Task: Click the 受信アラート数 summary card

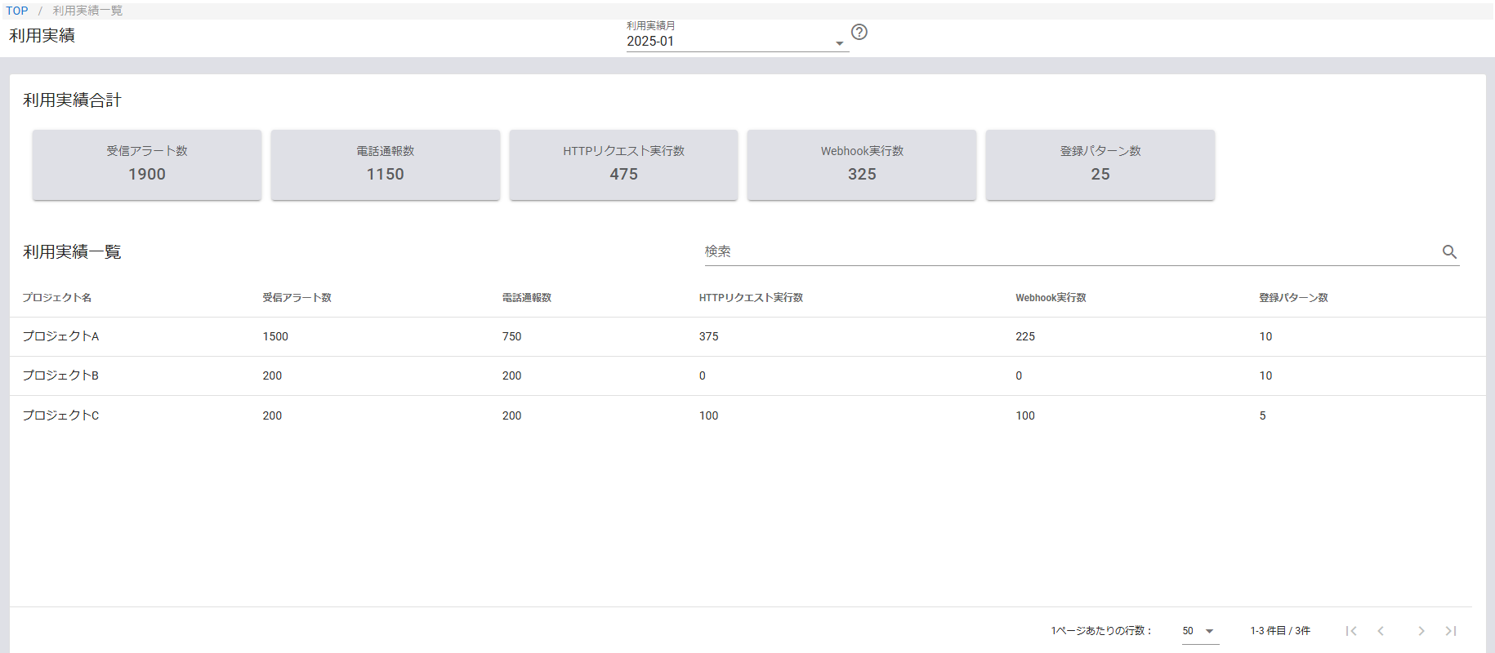Action: coord(147,164)
